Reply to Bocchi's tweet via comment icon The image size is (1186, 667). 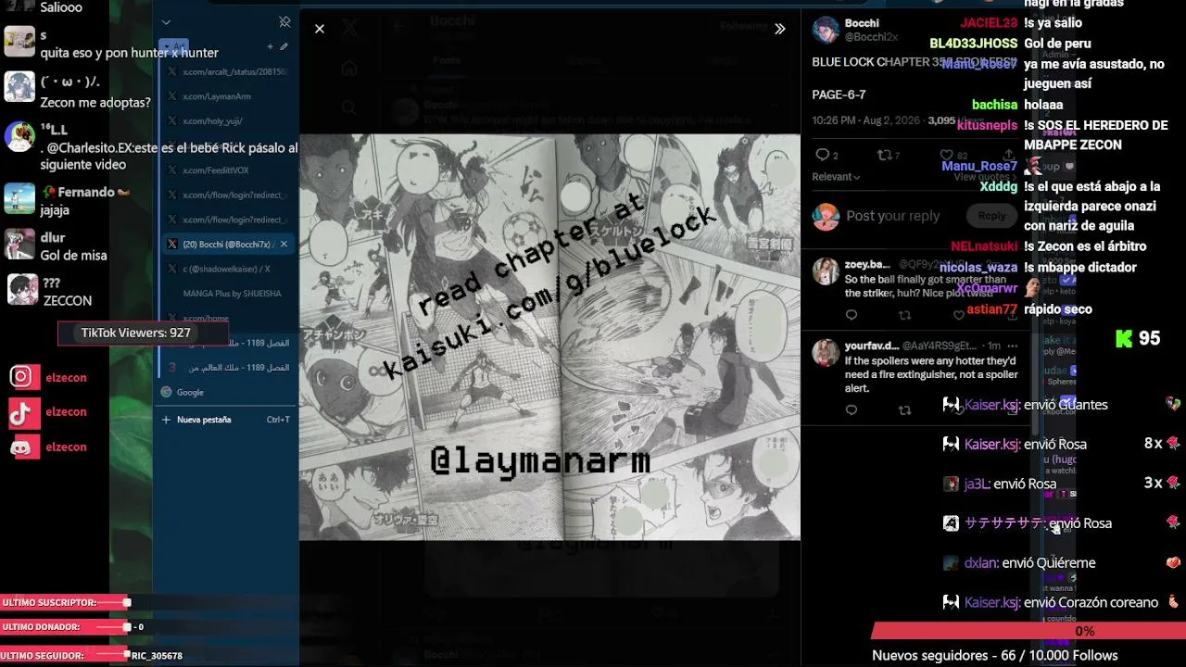(822, 155)
